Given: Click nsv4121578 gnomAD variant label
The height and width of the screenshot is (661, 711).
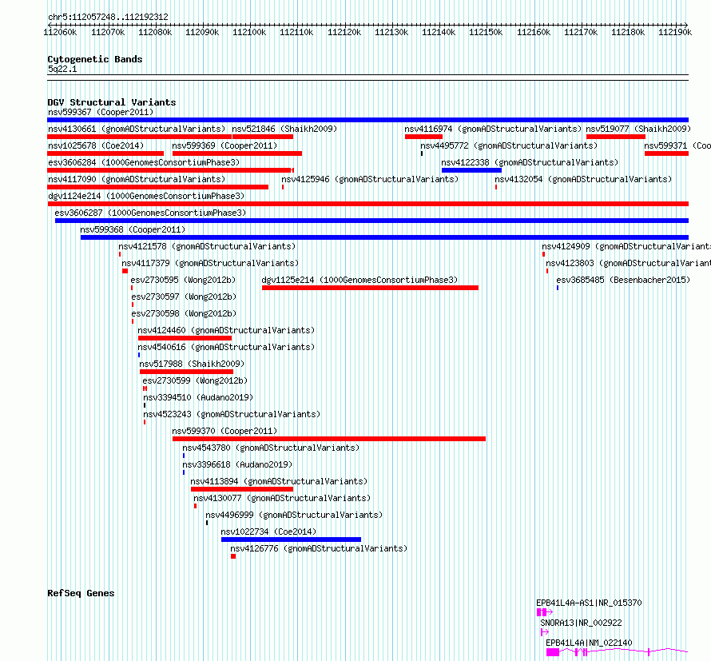Looking at the screenshot, I should [x=207, y=246].
